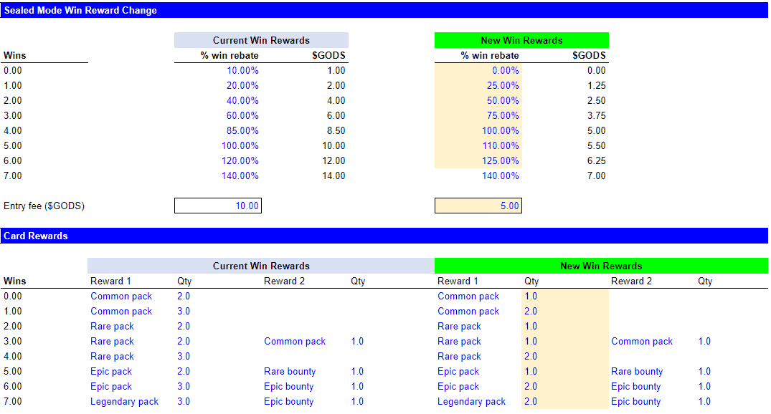Click the Current Win Rewards header in Card Rewards
This screenshot has width=771, height=414.
[x=261, y=266]
